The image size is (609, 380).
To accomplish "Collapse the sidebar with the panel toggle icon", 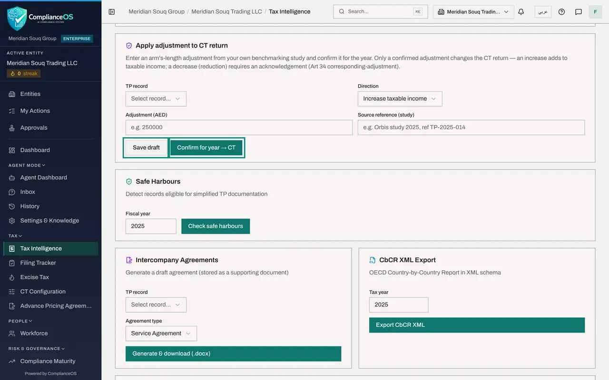I will pos(112,12).
